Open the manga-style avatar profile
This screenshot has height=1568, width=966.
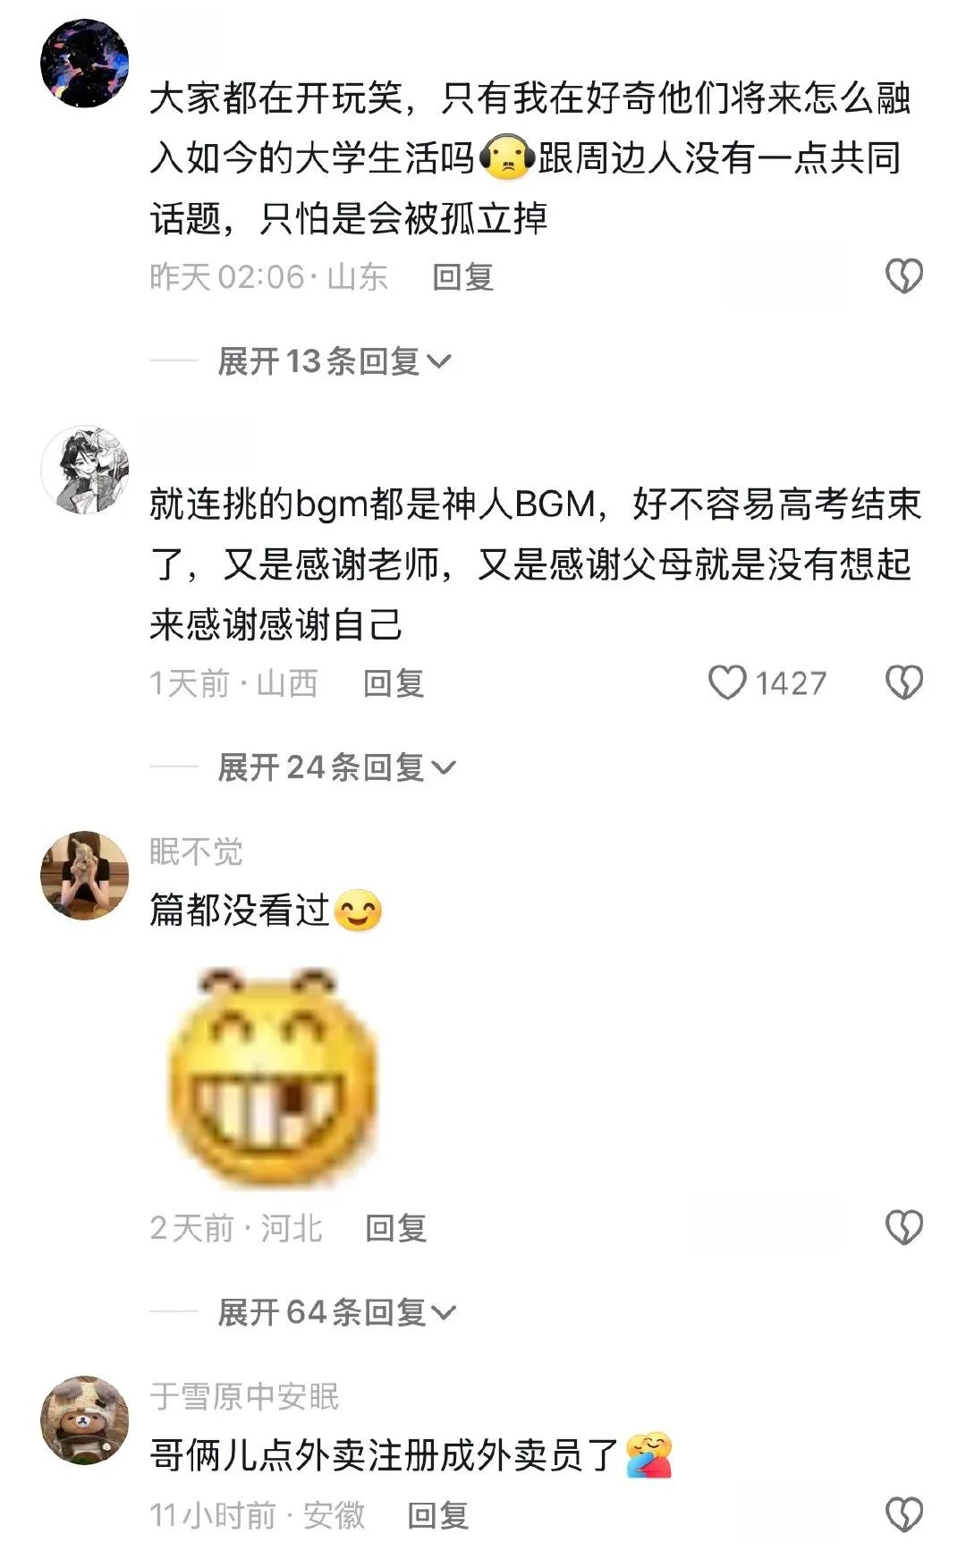coord(85,470)
